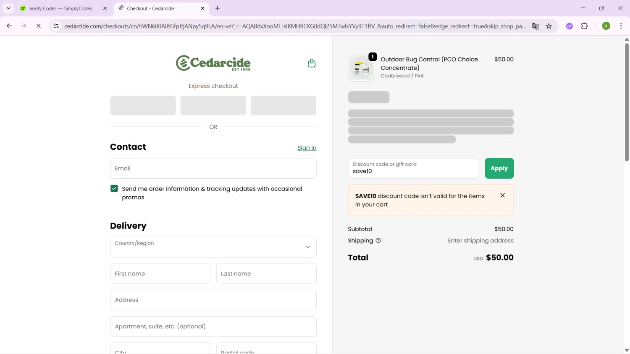
Task: Click the Cedarcide logo
Action: pyautogui.click(x=213, y=63)
